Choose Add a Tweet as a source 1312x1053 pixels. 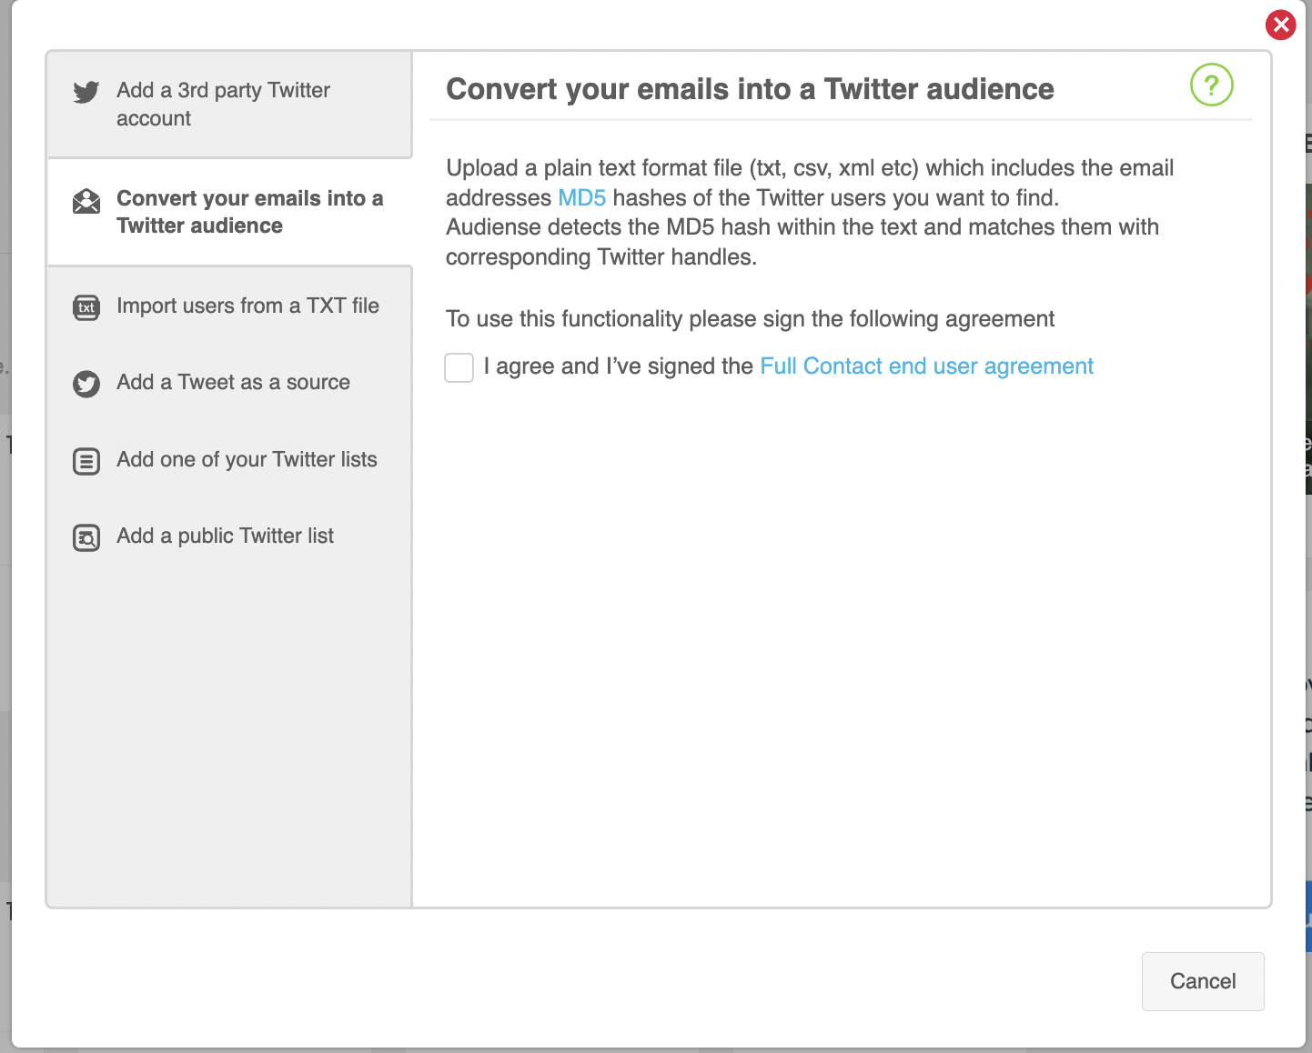point(230,383)
